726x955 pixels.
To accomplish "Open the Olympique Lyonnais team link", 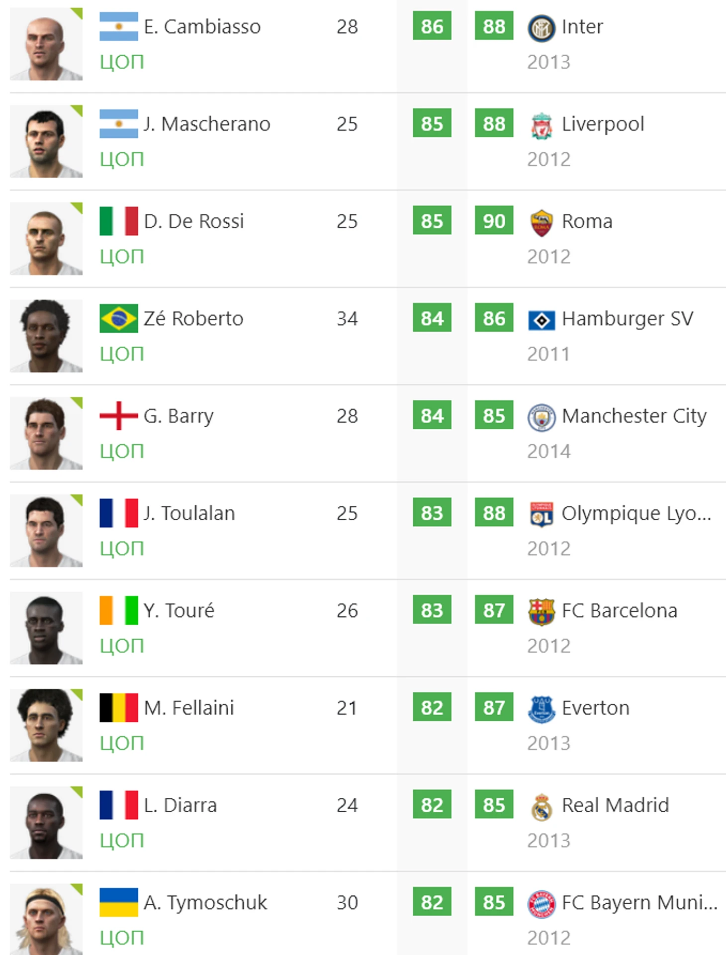I will 636,513.
